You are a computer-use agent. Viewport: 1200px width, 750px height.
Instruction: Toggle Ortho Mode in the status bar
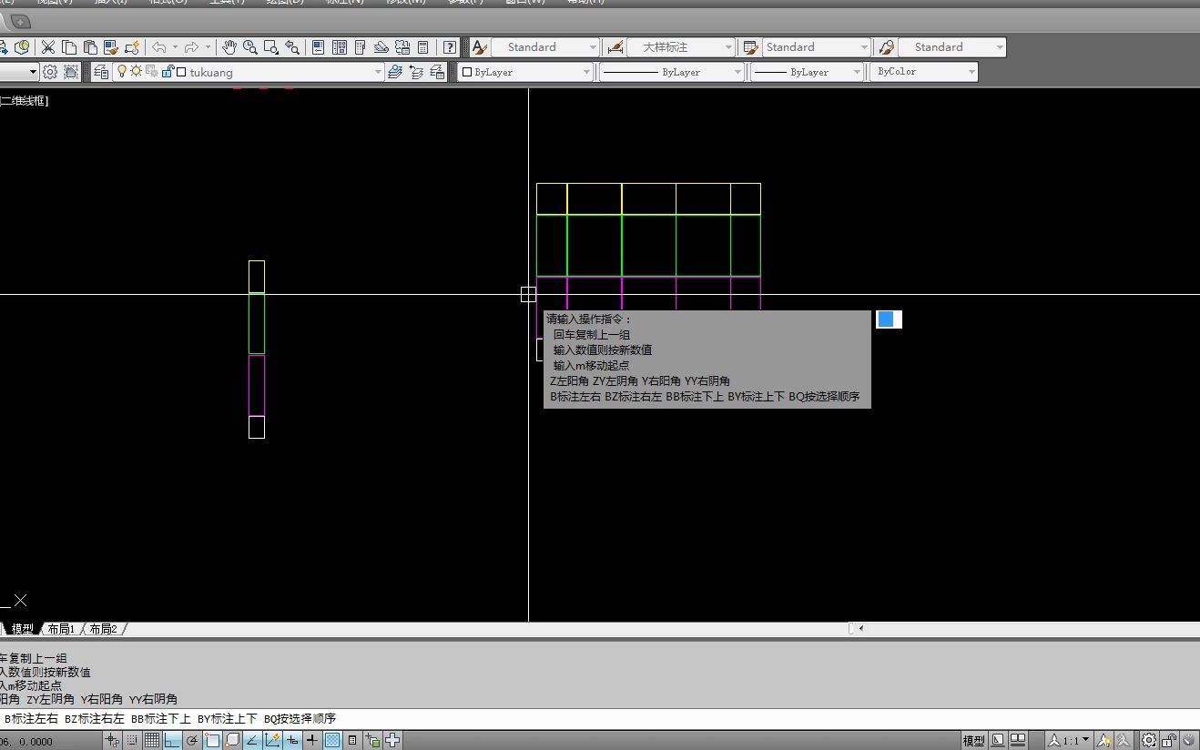[x=171, y=740]
